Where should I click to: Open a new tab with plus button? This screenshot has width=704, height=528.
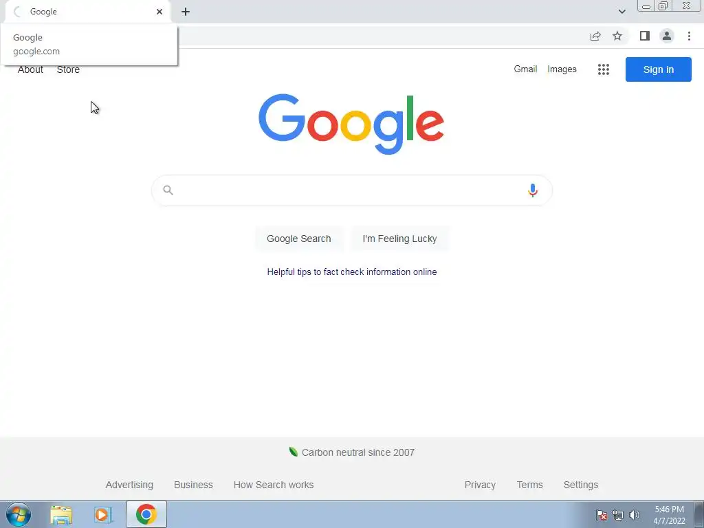pyautogui.click(x=186, y=12)
